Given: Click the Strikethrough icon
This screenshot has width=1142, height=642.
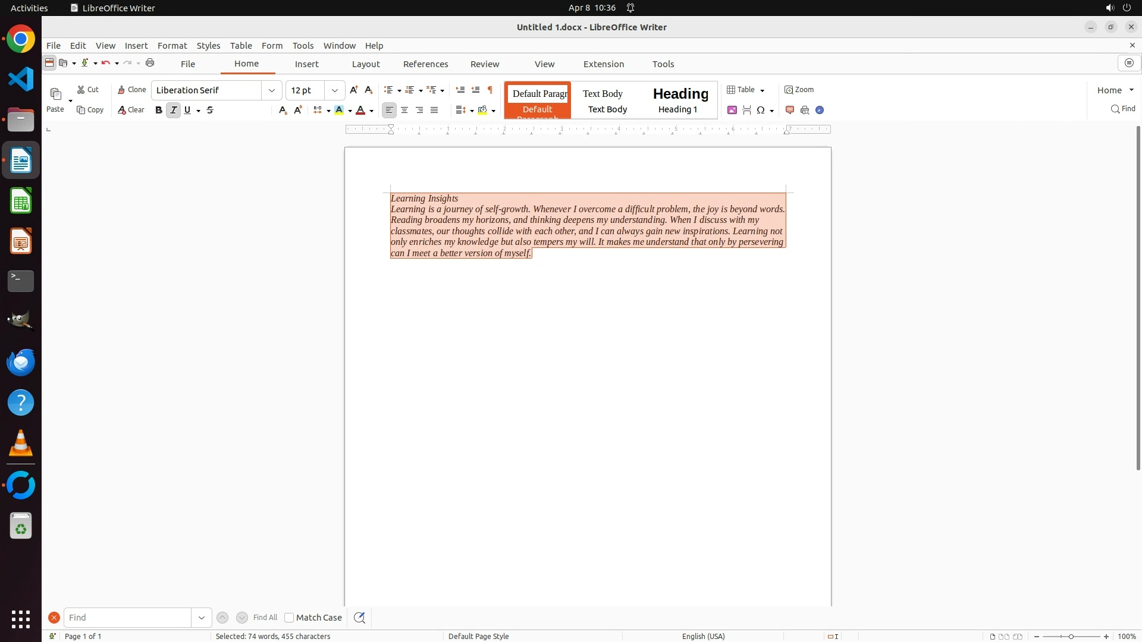Looking at the screenshot, I should click(210, 110).
